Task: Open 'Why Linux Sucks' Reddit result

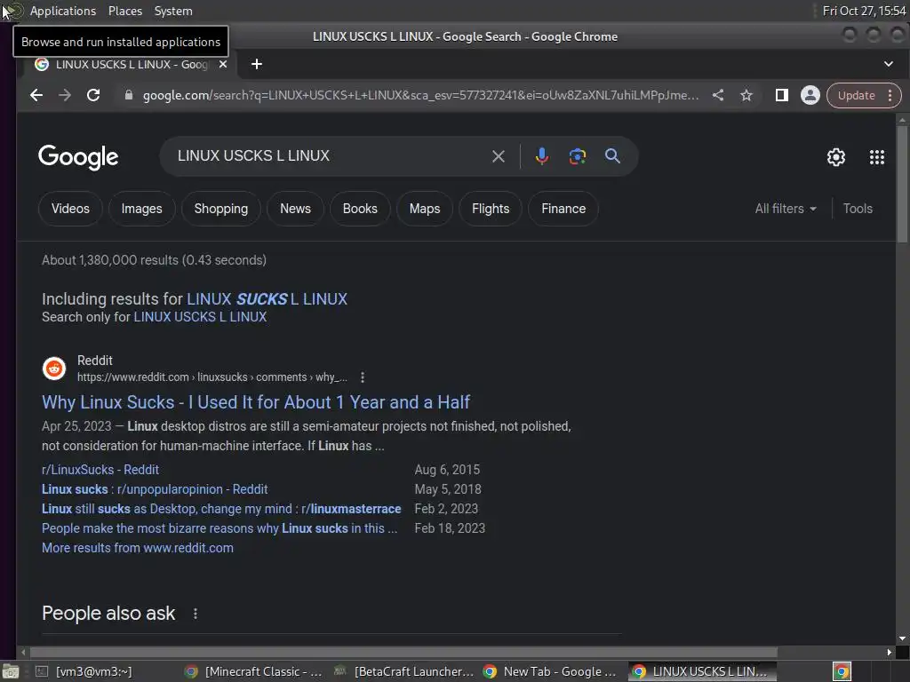Action: [256, 402]
